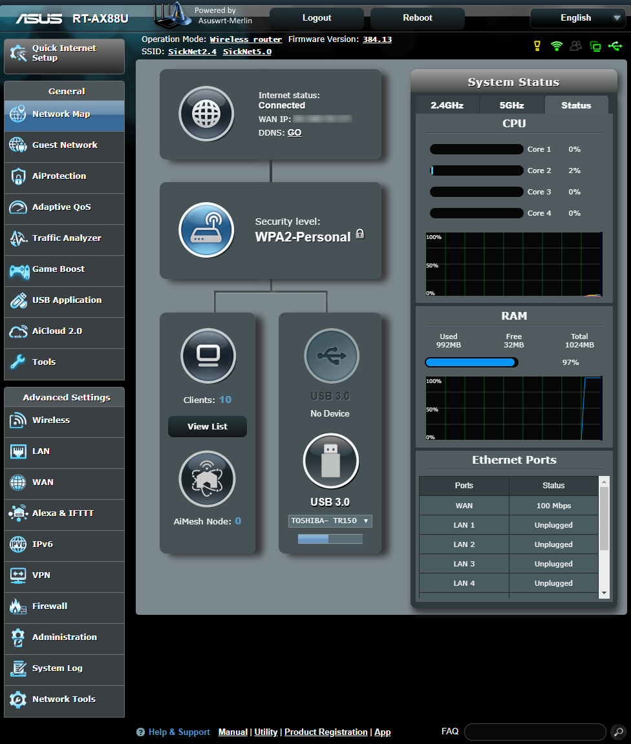Open the System Log
Image resolution: width=631 pixels, height=744 pixels.
[64, 668]
